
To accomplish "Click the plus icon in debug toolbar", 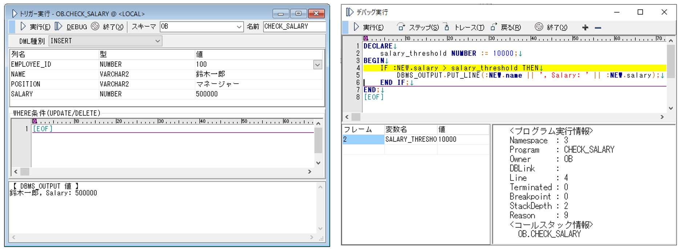I will pyautogui.click(x=585, y=28).
